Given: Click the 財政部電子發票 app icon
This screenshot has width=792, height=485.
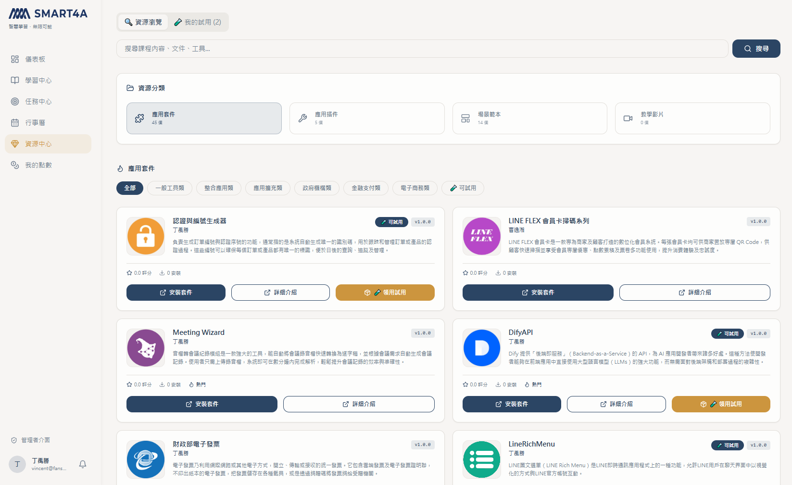Looking at the screenshot, I should pos(146,459).
